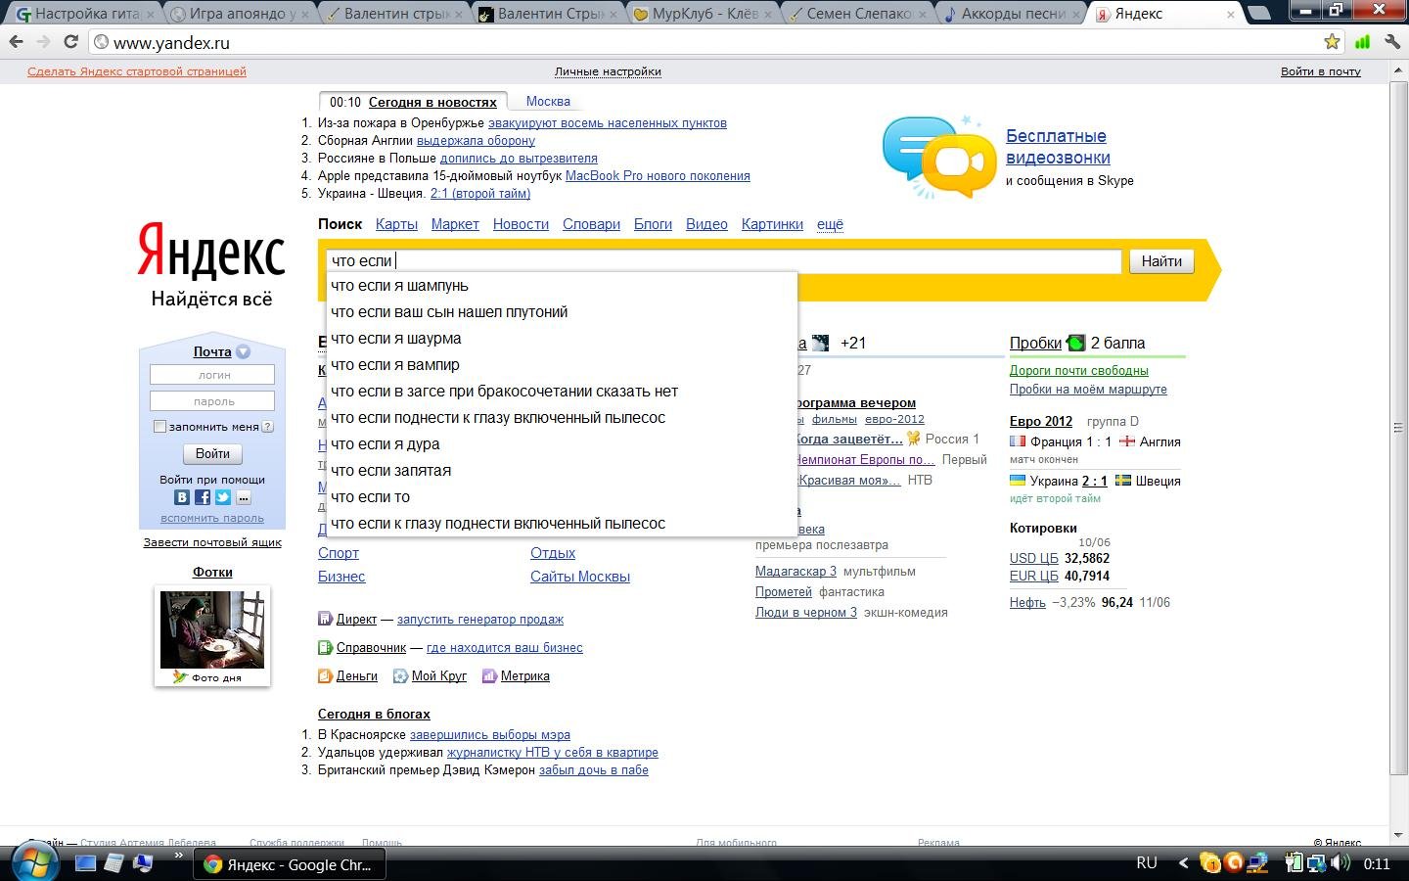Select suggestion 'что если я дура'
This screenshot has height=881, width=1409.
tap(563, 444)
